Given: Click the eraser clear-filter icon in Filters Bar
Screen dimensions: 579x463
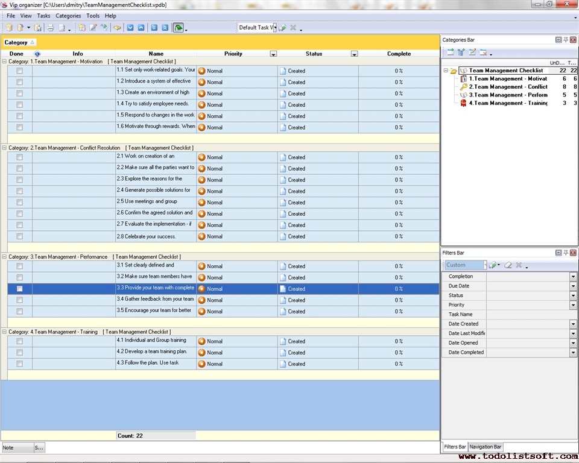Looking at the screenshot, I should [508, 265].
